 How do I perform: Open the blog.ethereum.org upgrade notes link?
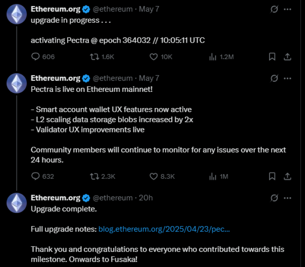point(164,229)
